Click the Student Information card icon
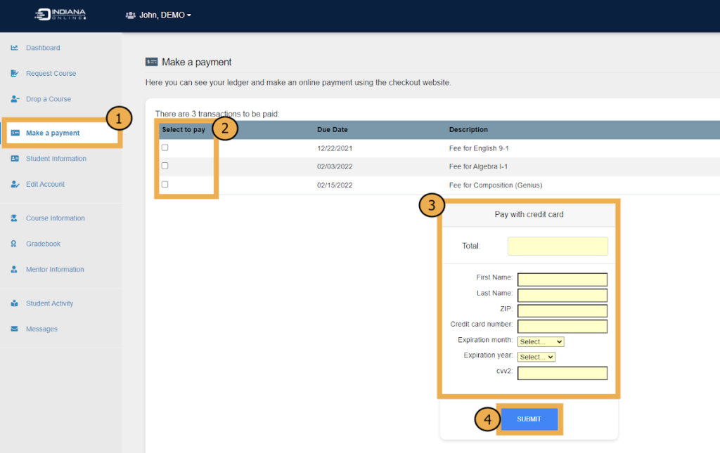This screenshot has width=720, height=453. [15, 159]
